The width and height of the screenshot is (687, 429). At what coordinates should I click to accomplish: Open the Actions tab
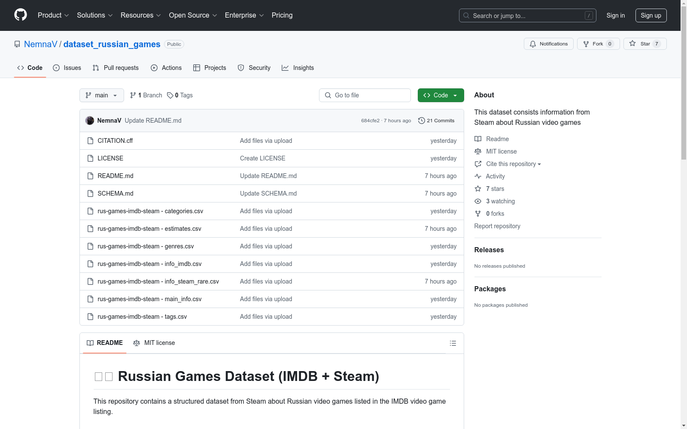click(166, 68)
